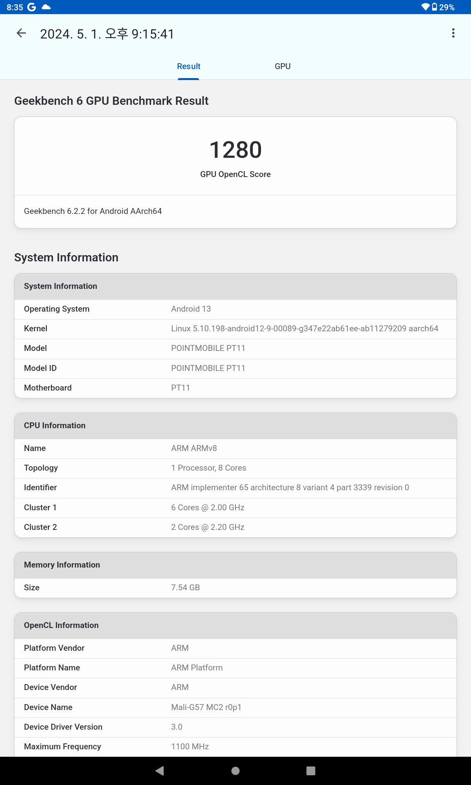Tap the battery status icon
The width and height of the screenshot is (471, 785).
click(x=434, y=7)
